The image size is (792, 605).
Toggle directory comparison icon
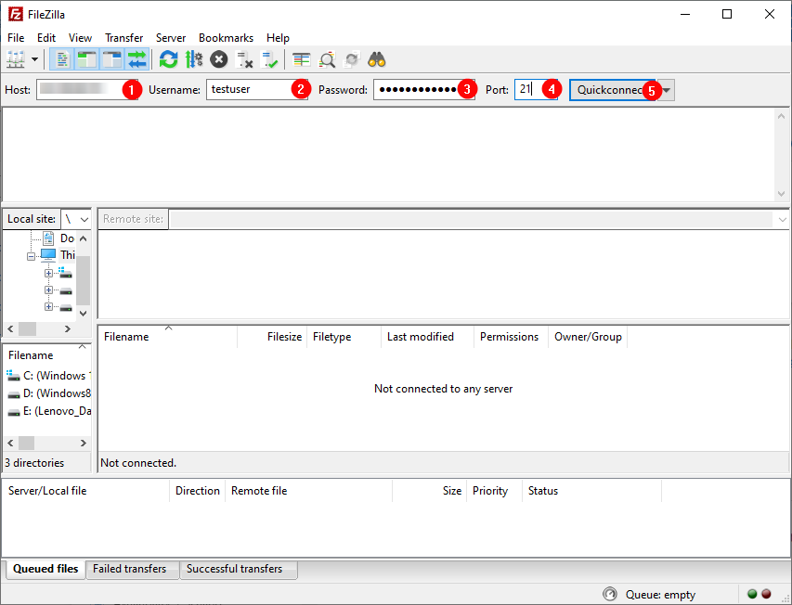click(328, 59)
